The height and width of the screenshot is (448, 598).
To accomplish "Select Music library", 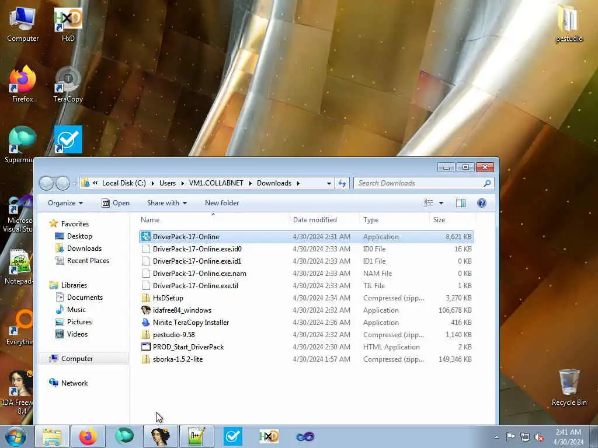I will coord(71,309).
